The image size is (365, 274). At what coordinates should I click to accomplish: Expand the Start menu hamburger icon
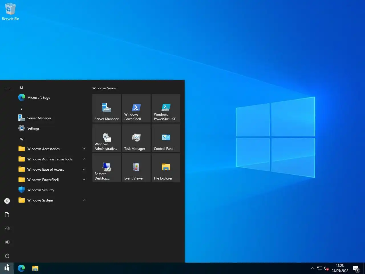[7, 88]
